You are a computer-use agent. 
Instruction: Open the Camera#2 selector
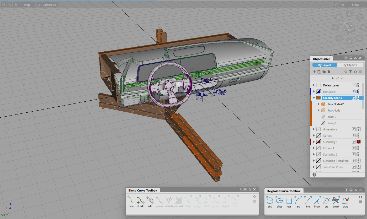(47, 5)
